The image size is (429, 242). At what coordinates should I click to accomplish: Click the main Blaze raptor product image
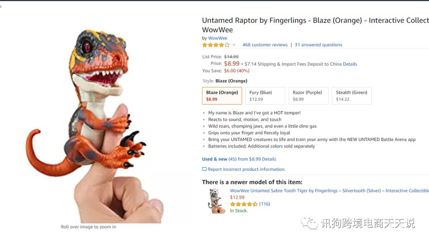pyautogui.click(x=95, y=123)
